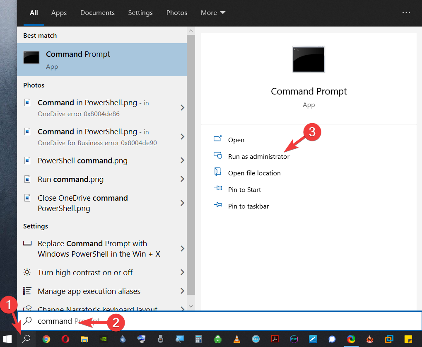Click the Open file location icon
The image size is (422, 347).
click(x=217, y=172)
